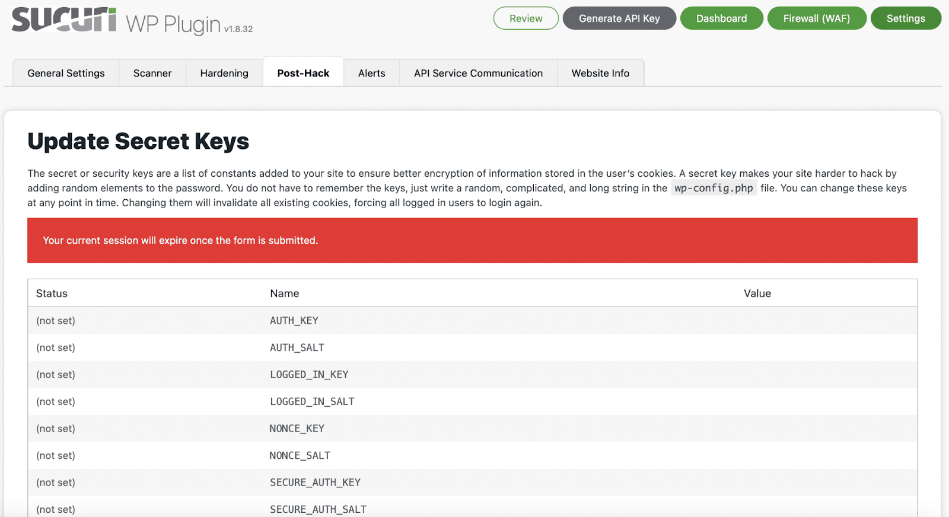Open the Dashboard page
Screen dimensions: 949x517
[721, 18]
